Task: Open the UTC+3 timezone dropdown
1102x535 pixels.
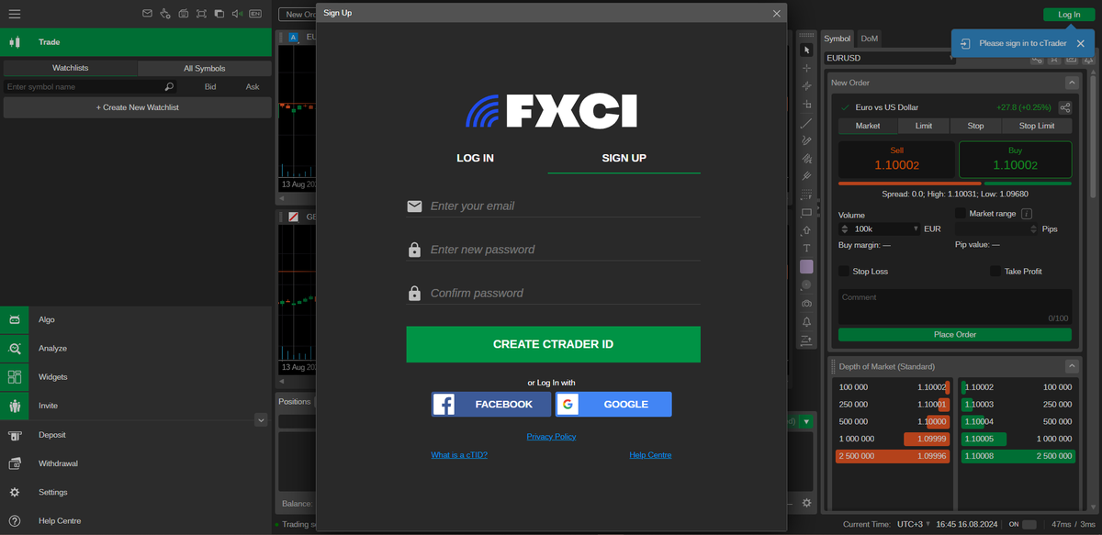Action: click(x=914, y=524)
